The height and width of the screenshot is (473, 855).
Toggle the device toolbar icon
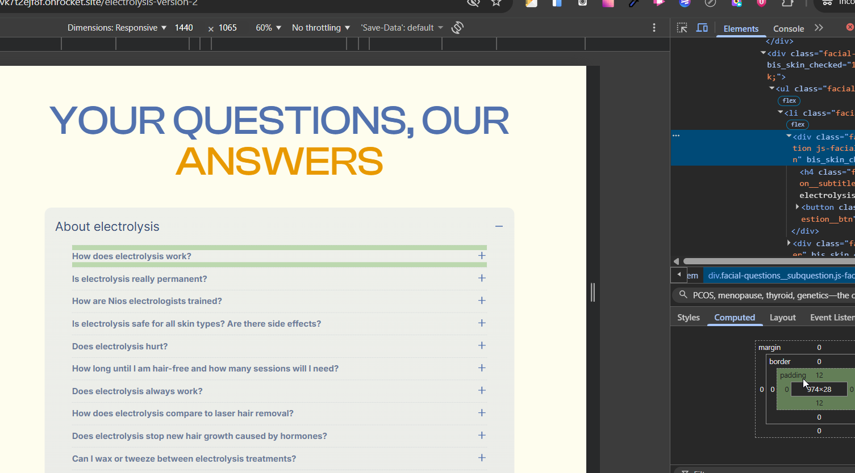click(702, 28)
